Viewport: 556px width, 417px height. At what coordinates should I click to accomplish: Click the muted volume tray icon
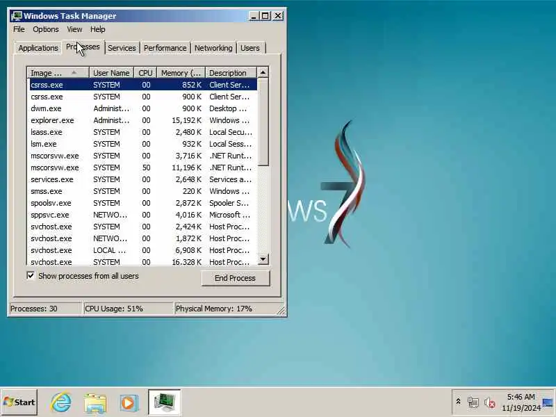490,402
